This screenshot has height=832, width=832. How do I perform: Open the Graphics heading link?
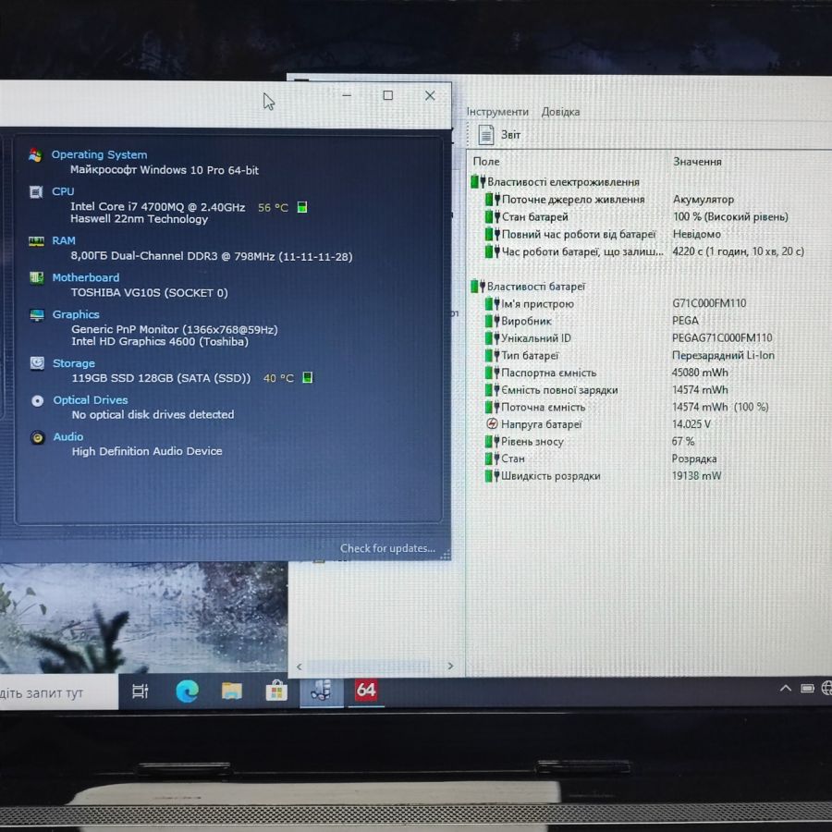(x=76, y=314)
